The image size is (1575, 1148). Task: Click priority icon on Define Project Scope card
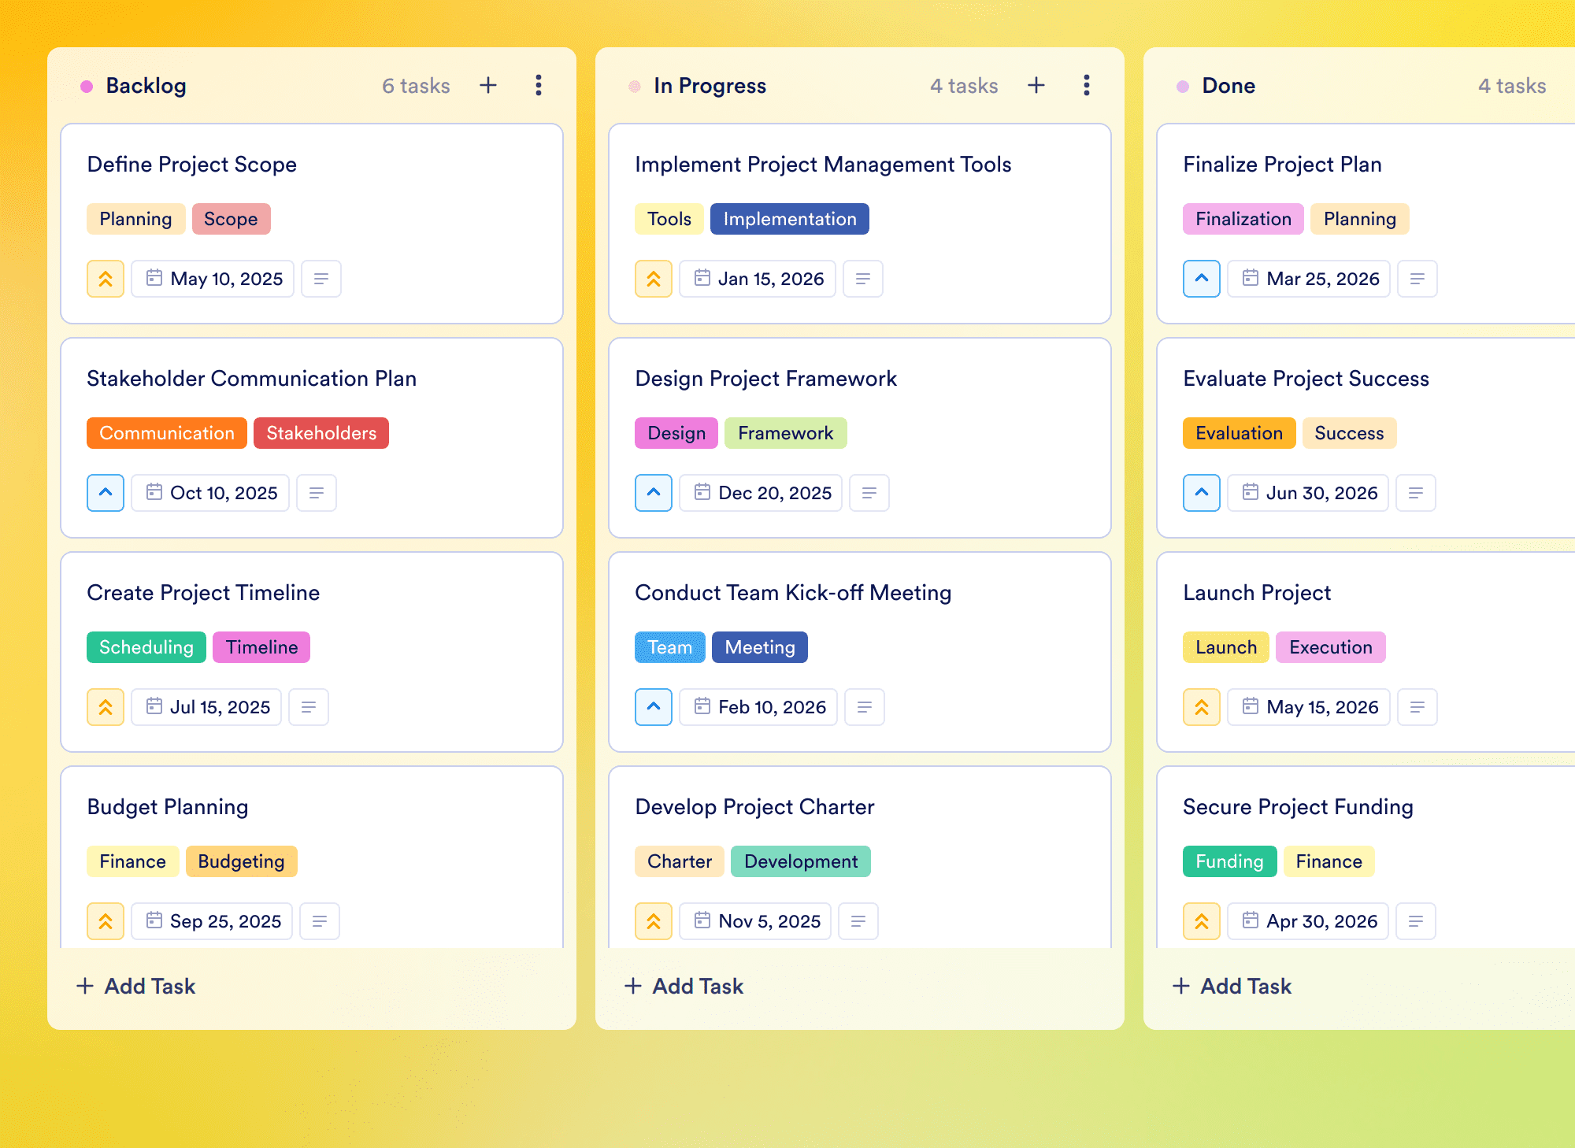click(106, 279)
